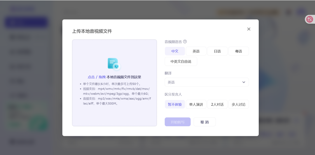Select 中文 as audio language
Screen dimensions: 315x155
[x=175, y=51]
